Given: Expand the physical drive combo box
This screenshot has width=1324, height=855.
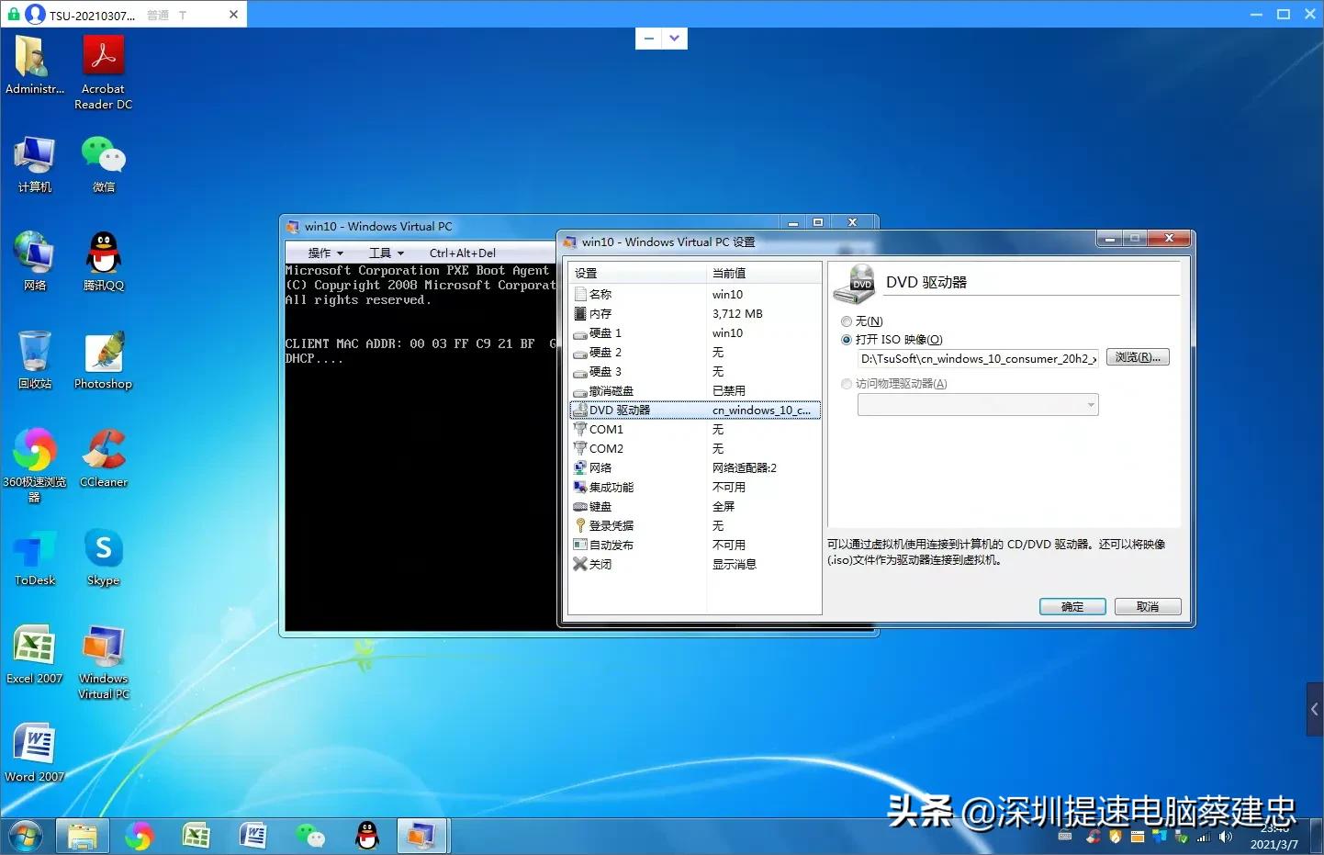Looking at the screenshot, I should [1091, 405].
